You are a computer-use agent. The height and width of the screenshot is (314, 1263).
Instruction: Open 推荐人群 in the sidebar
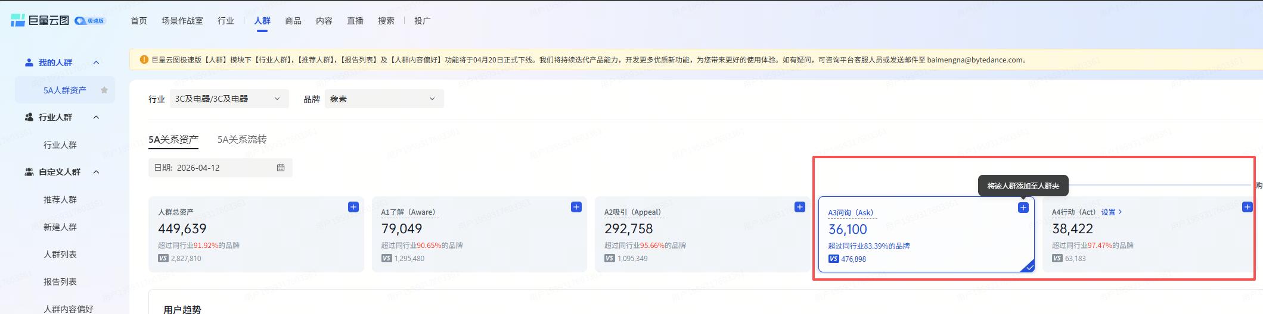[x=60, y=200]
